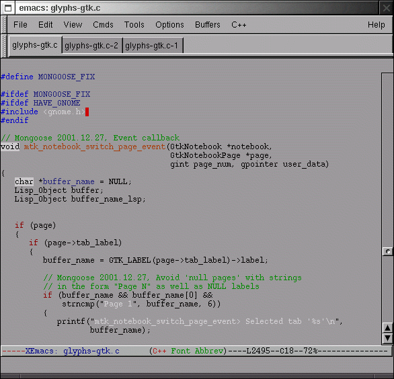The width and height of the screenshot is (394, 379).
Task: Click the vertical scrollbar thumb
Action: pos(387,251)
